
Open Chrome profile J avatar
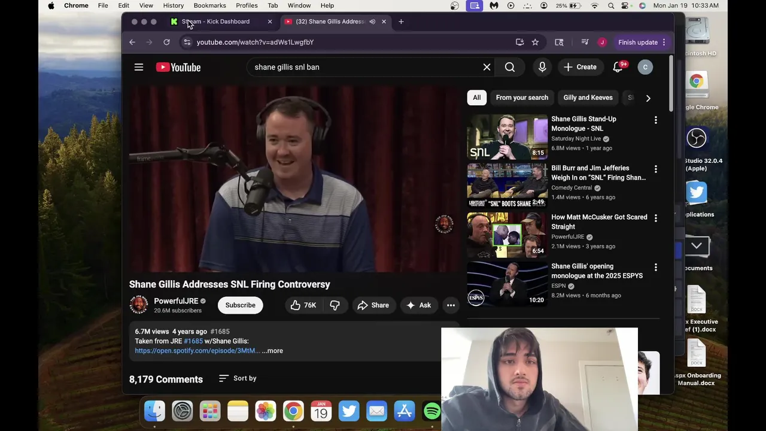(602, 42)
